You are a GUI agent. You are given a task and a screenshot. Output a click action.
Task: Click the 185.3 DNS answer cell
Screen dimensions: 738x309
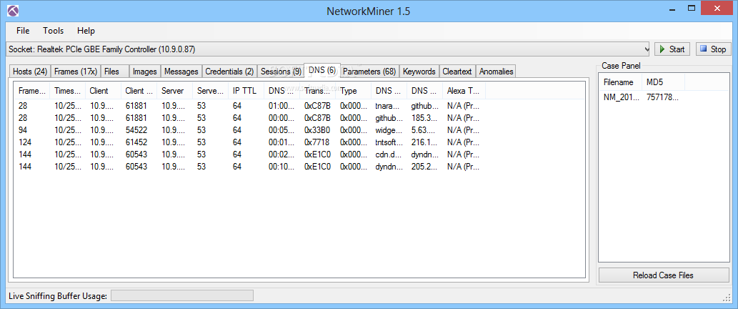pos(424,117)
